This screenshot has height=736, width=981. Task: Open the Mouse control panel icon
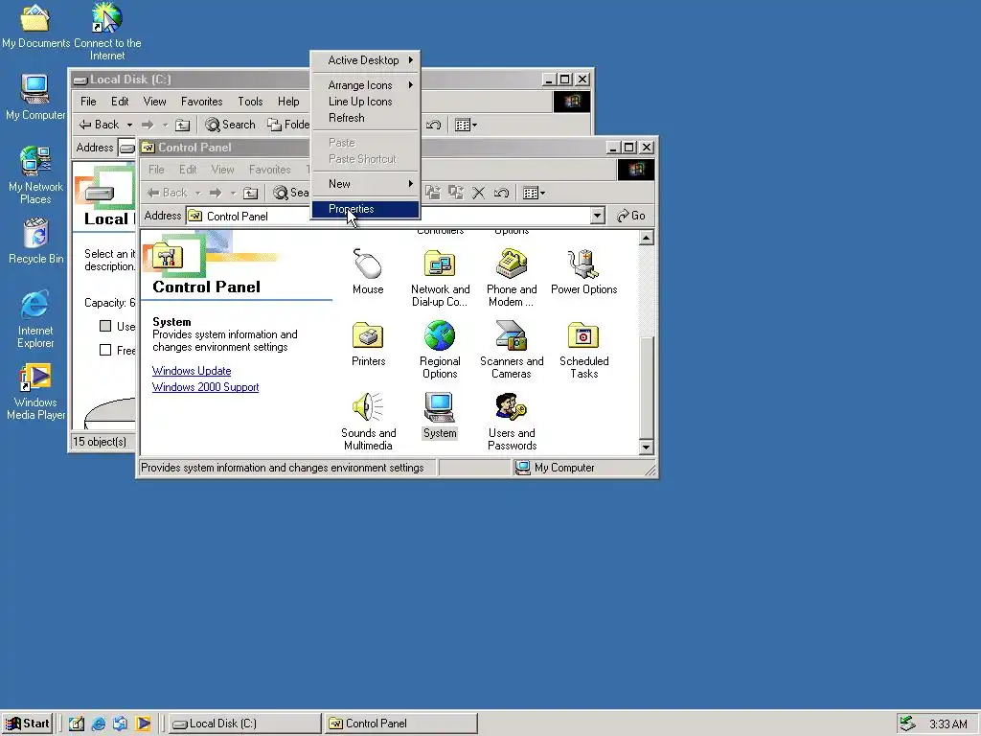(x=368, y=271)
